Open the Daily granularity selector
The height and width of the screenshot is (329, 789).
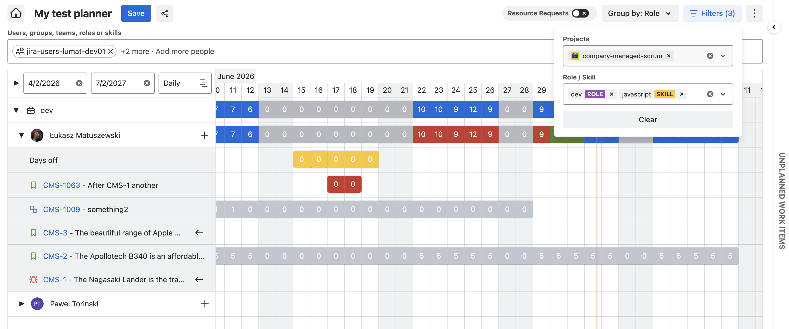pos(185,83)
